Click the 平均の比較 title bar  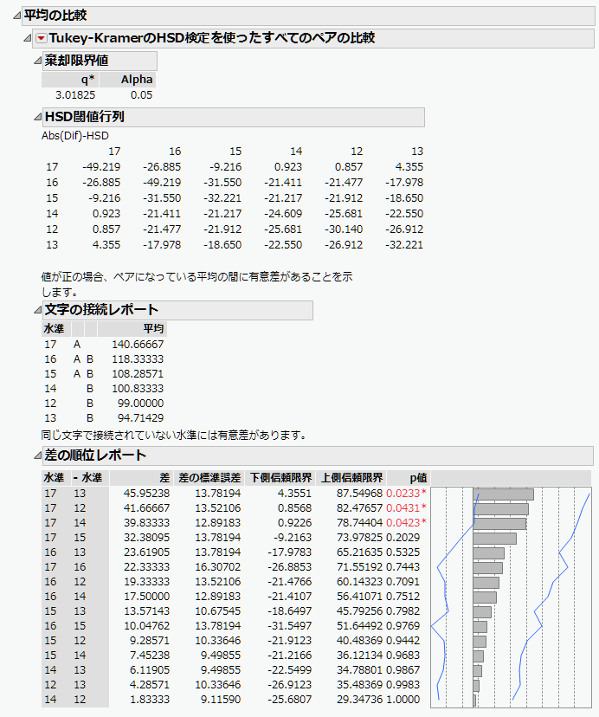click(308, 16)
